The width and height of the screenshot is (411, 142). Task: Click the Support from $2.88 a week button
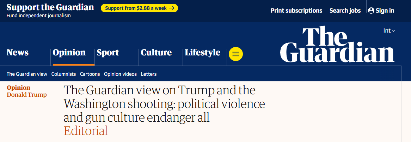(139, 8)
